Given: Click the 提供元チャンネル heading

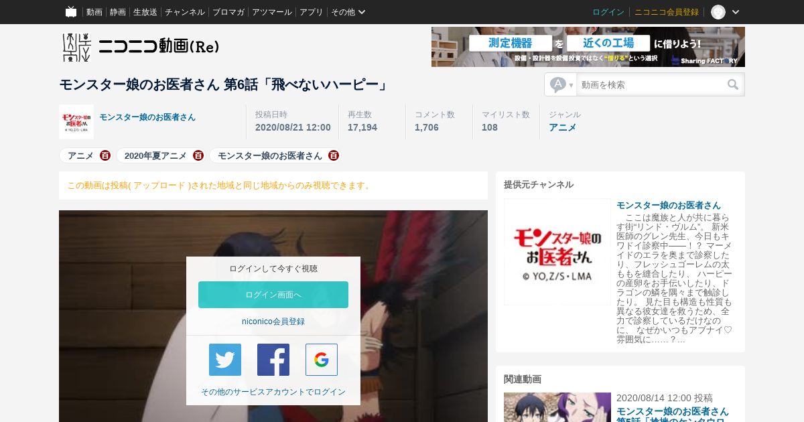Looking at the screenshot, I should (x=539, y=184).
